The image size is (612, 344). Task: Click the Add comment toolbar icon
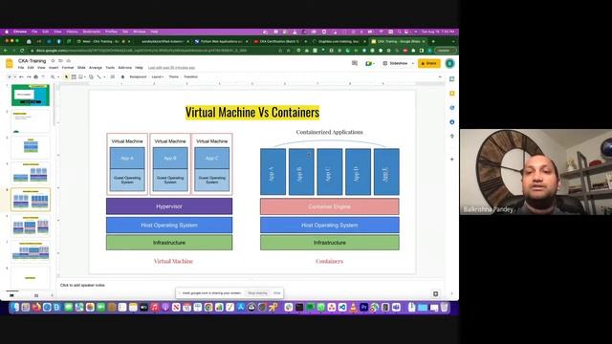click(113, 76)
